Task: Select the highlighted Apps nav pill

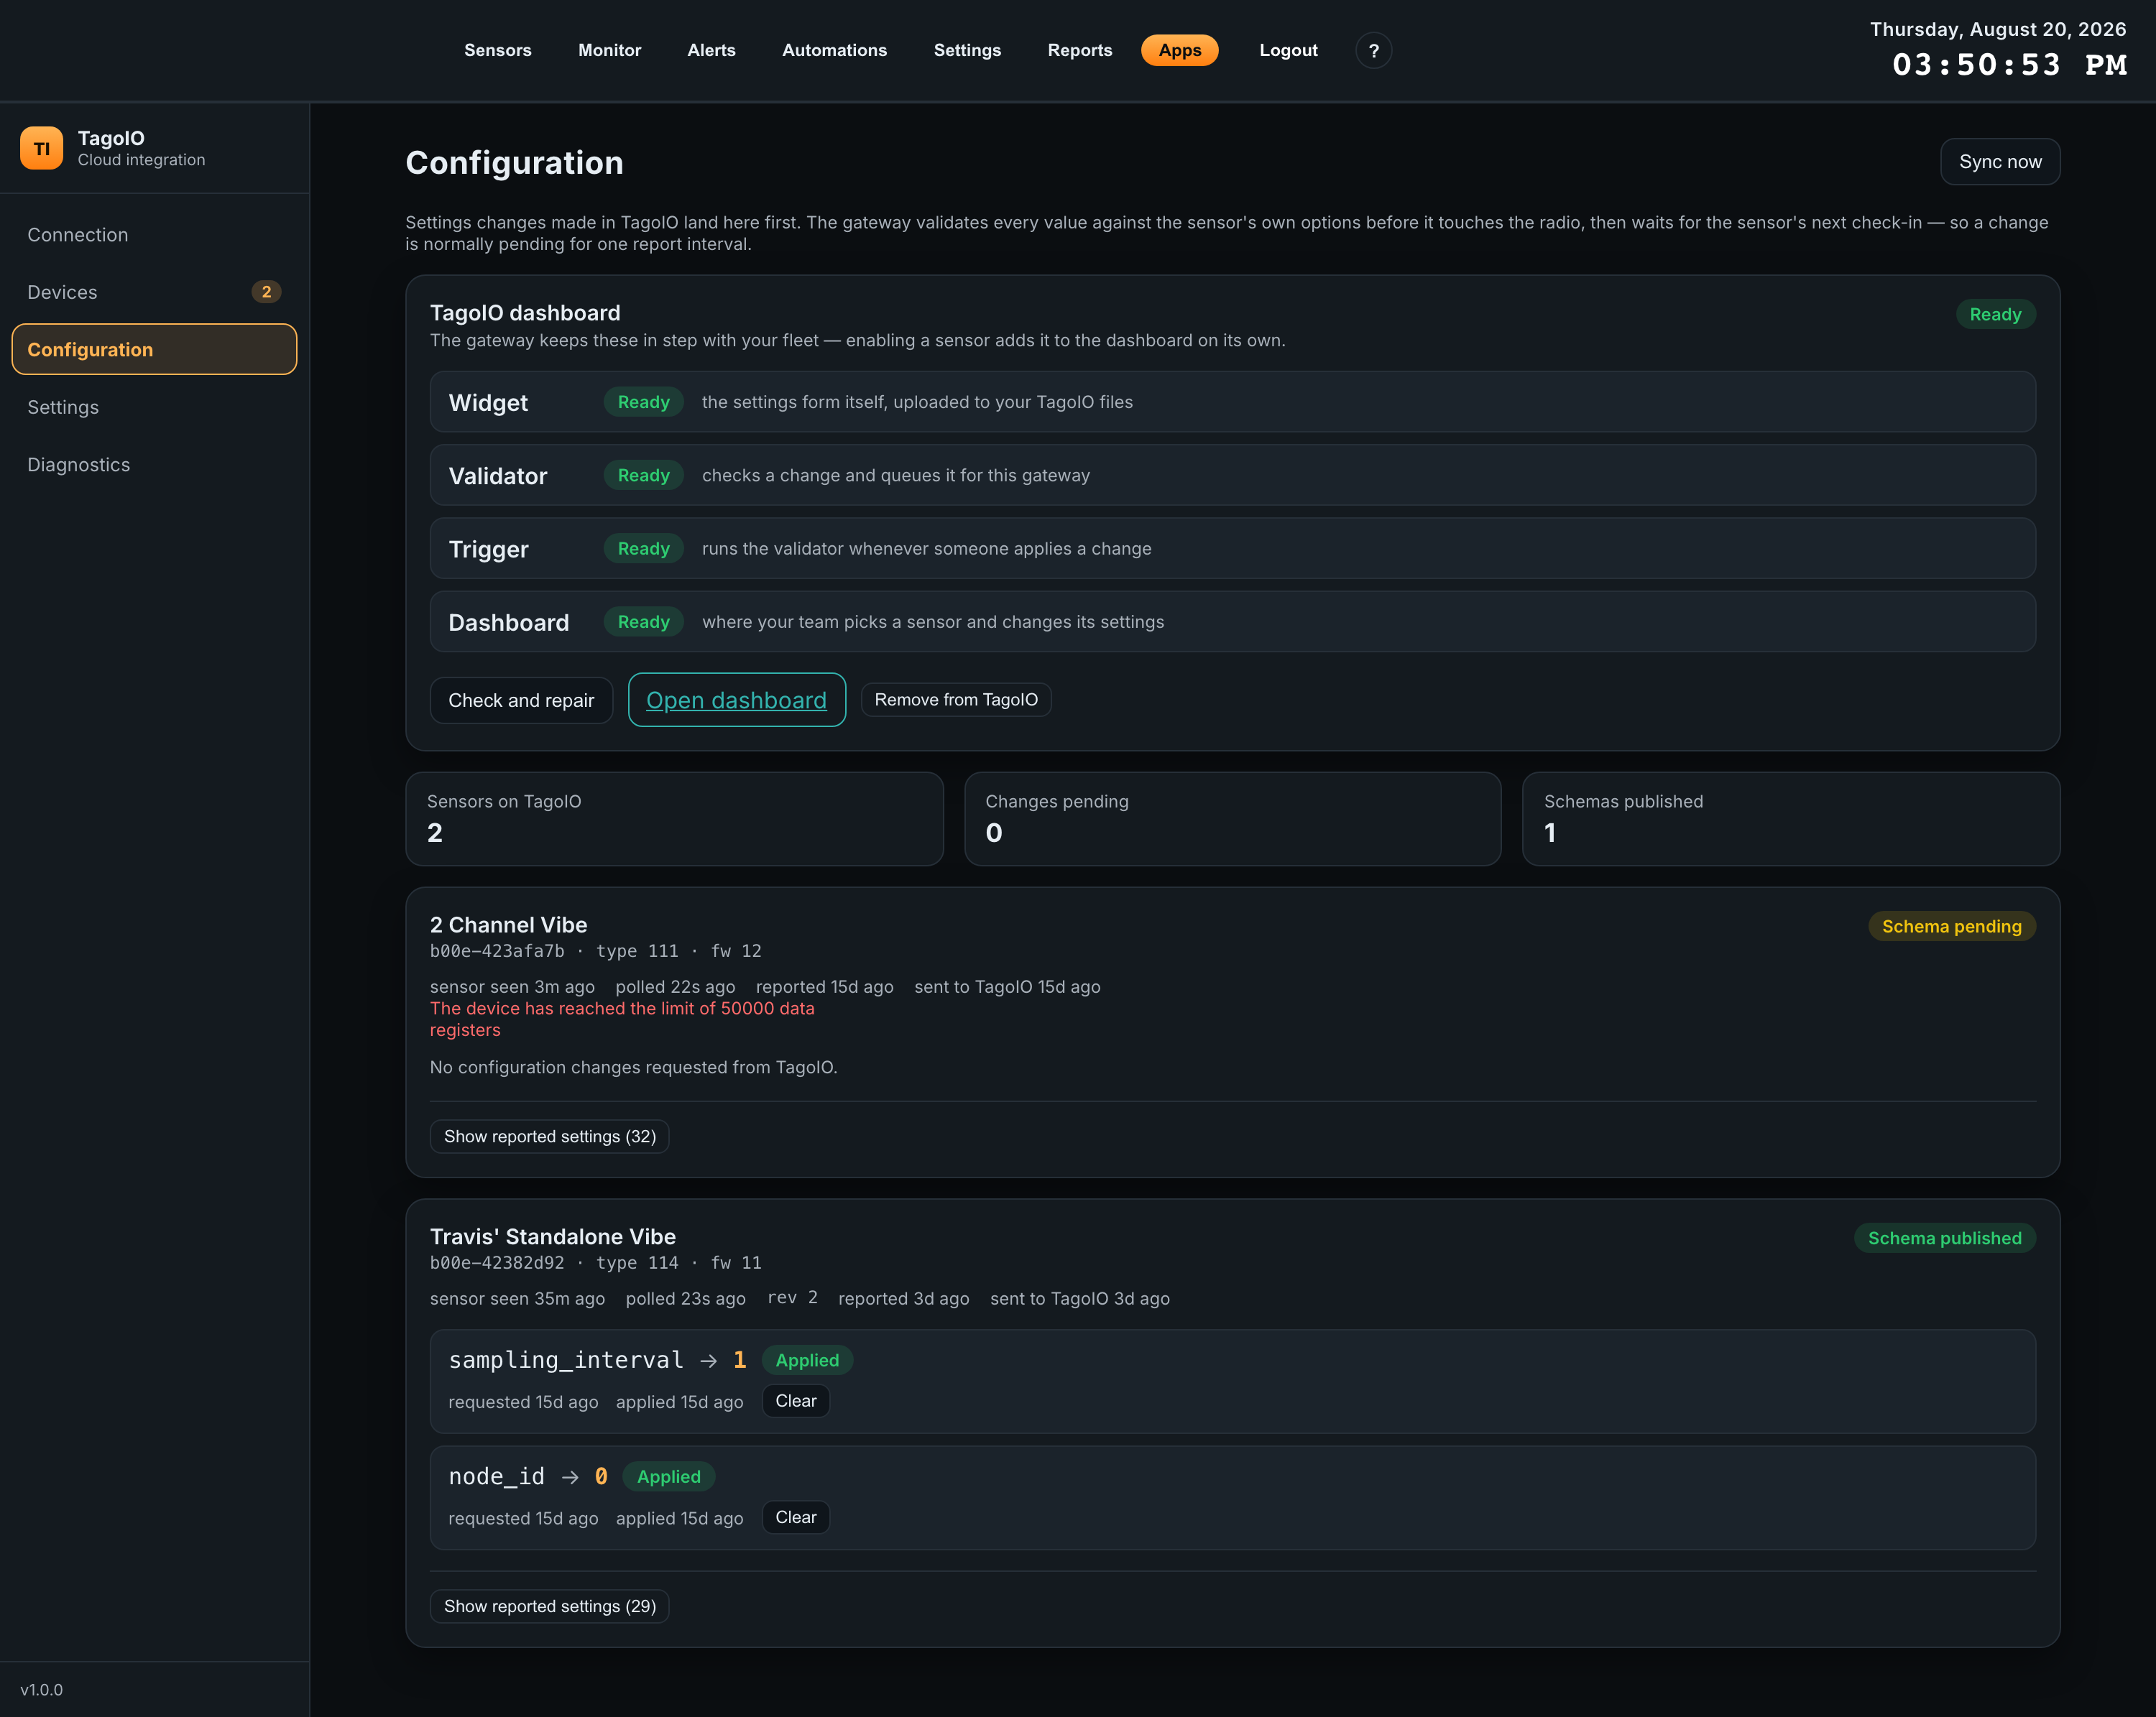Action: 1179,50
